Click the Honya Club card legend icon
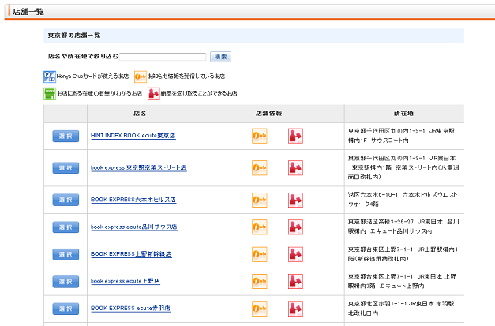The image size is (495, 326). tap(50, 77)
